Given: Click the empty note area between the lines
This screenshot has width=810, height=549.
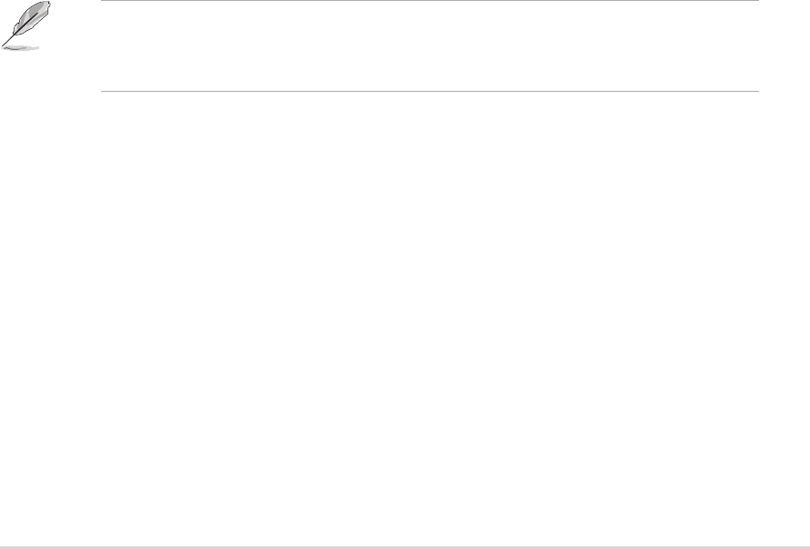Looking at the screenshot, I should (428, 45).
